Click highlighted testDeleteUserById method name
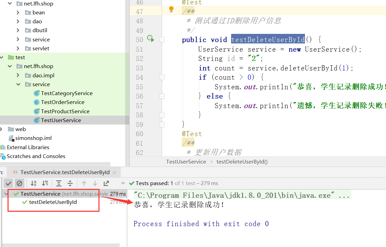 coord(268,39)
